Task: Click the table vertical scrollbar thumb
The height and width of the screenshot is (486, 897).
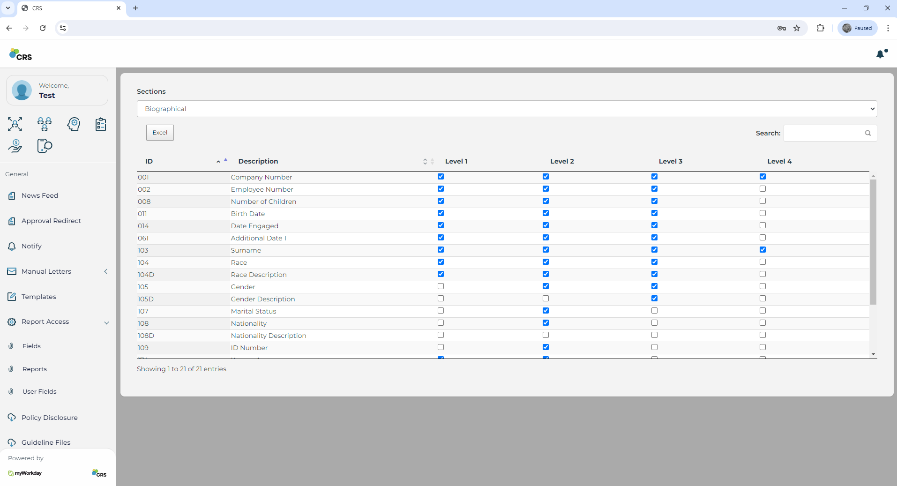Action: tap(873, 242)
